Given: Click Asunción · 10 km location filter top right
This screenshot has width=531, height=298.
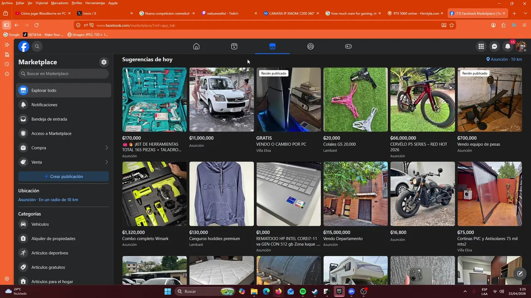Looking at the screenshot, I should click(x=504, y=59).
